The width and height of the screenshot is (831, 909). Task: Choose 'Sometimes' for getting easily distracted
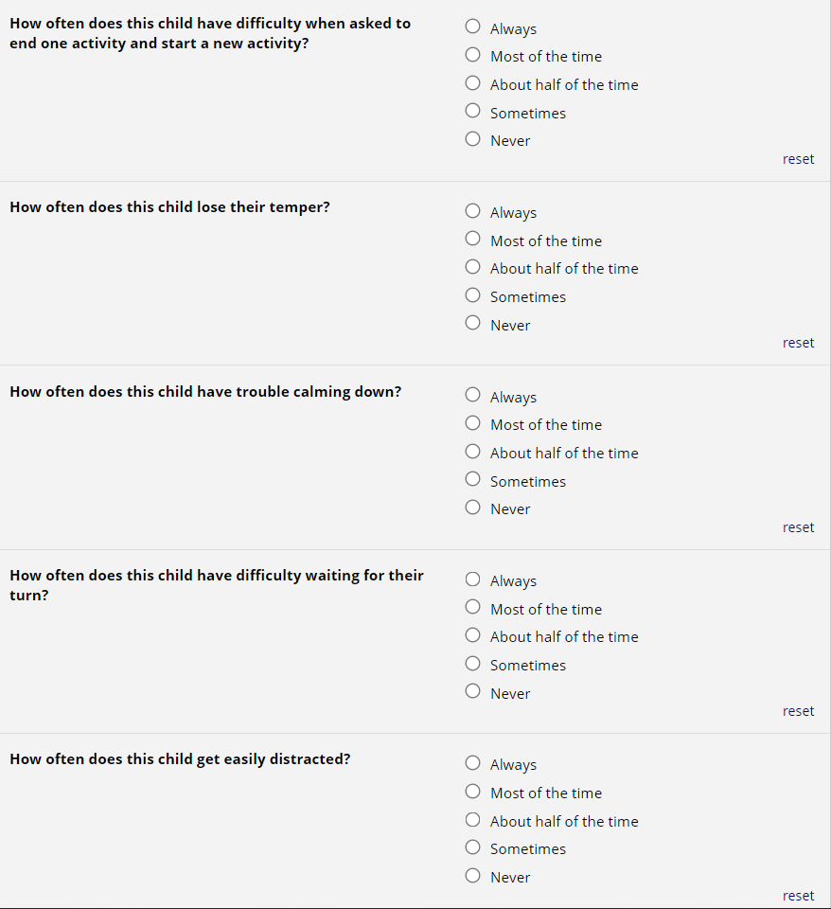tap(473, 848)
